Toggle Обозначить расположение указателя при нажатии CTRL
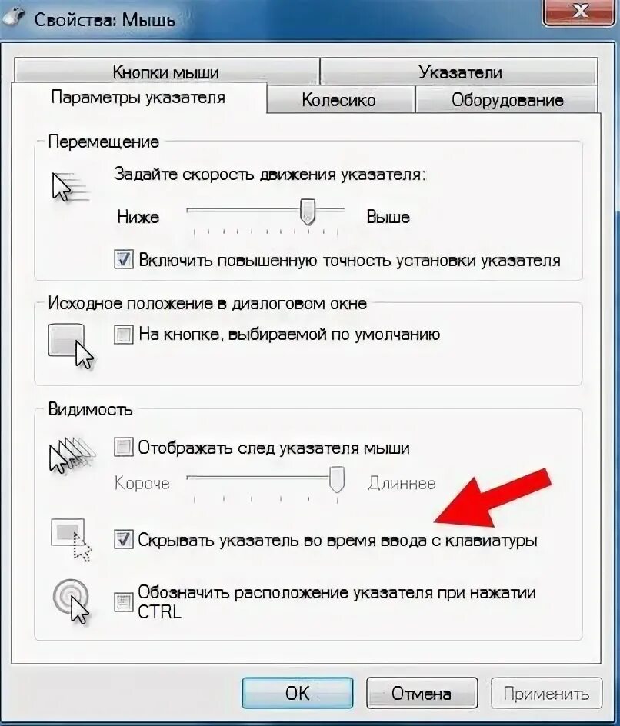 click(x=124, y=602)
